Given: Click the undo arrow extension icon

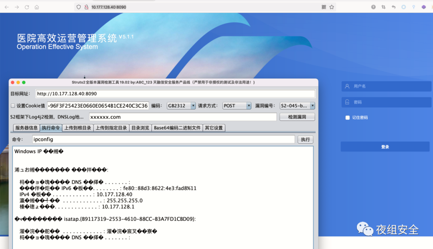Looking at the screenshot, I should [x=394, y=7].
